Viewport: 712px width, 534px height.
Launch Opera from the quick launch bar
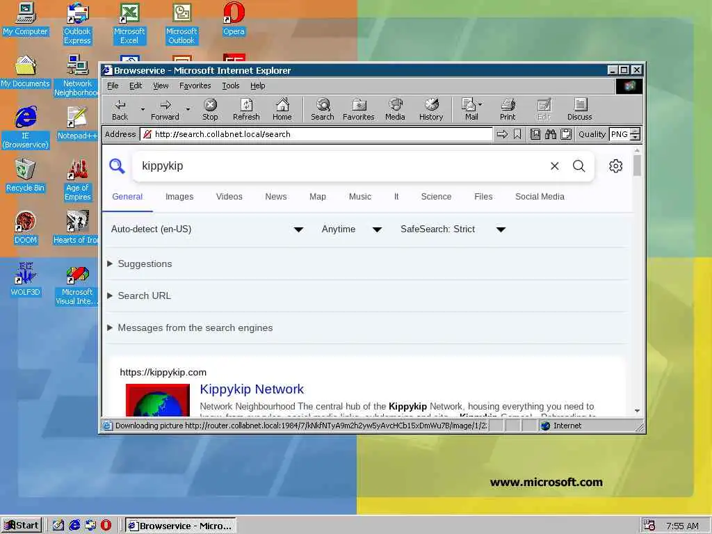pyautogui.click(x=106, y=526)
